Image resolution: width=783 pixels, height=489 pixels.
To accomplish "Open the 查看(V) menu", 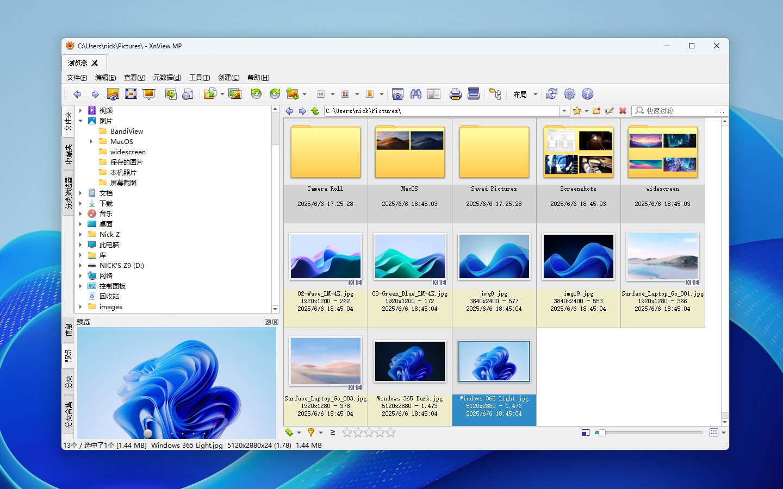I will coord(134,78).
